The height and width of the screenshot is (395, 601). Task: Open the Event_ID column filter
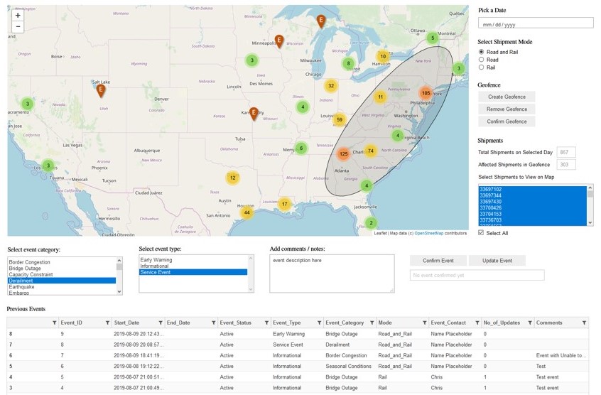(x=107, y=323)
